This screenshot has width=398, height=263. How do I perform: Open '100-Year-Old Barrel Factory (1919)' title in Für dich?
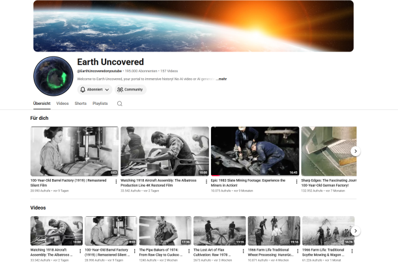coord(68,183)
